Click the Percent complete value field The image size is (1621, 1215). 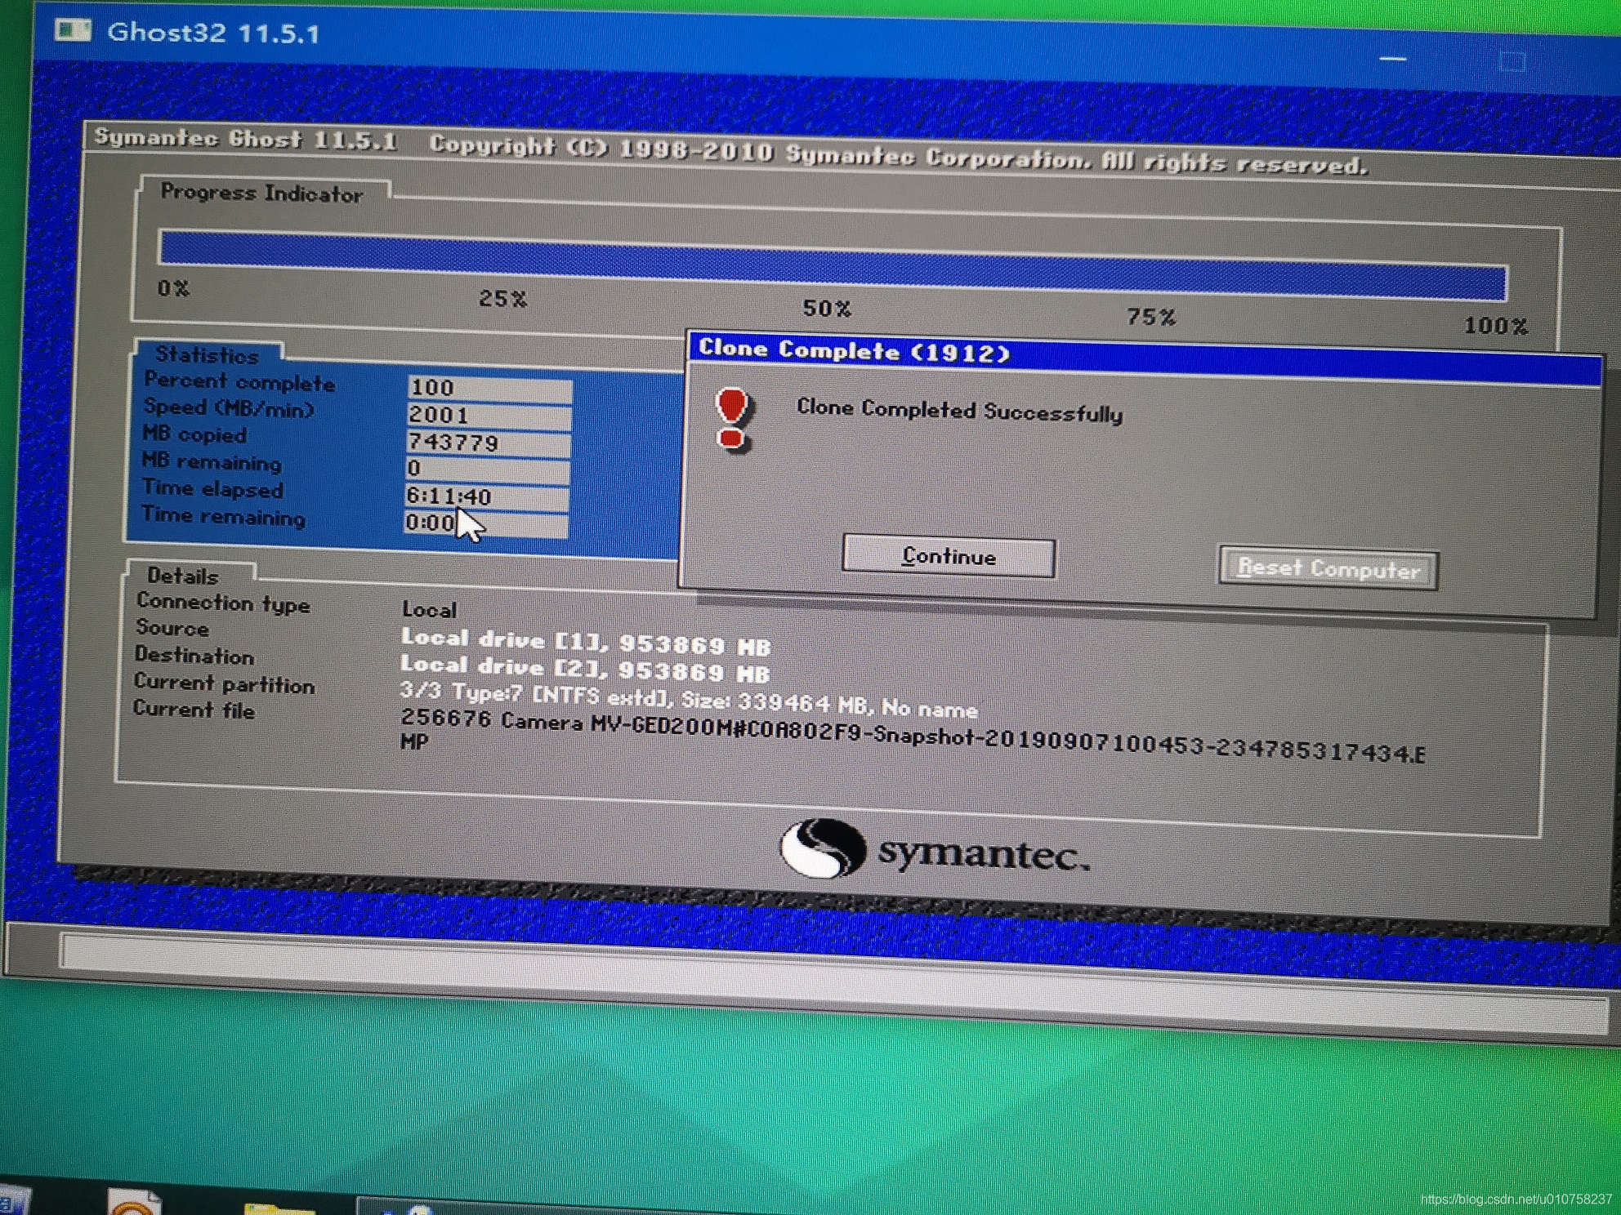(x=489, y=389)
